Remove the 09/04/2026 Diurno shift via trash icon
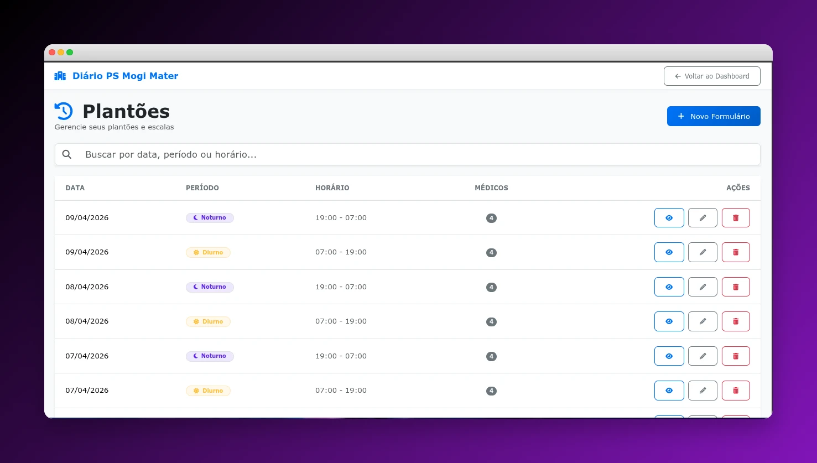The width and height of the screenshot is (817, 463). pyautogui.click(x=736, y=252)
